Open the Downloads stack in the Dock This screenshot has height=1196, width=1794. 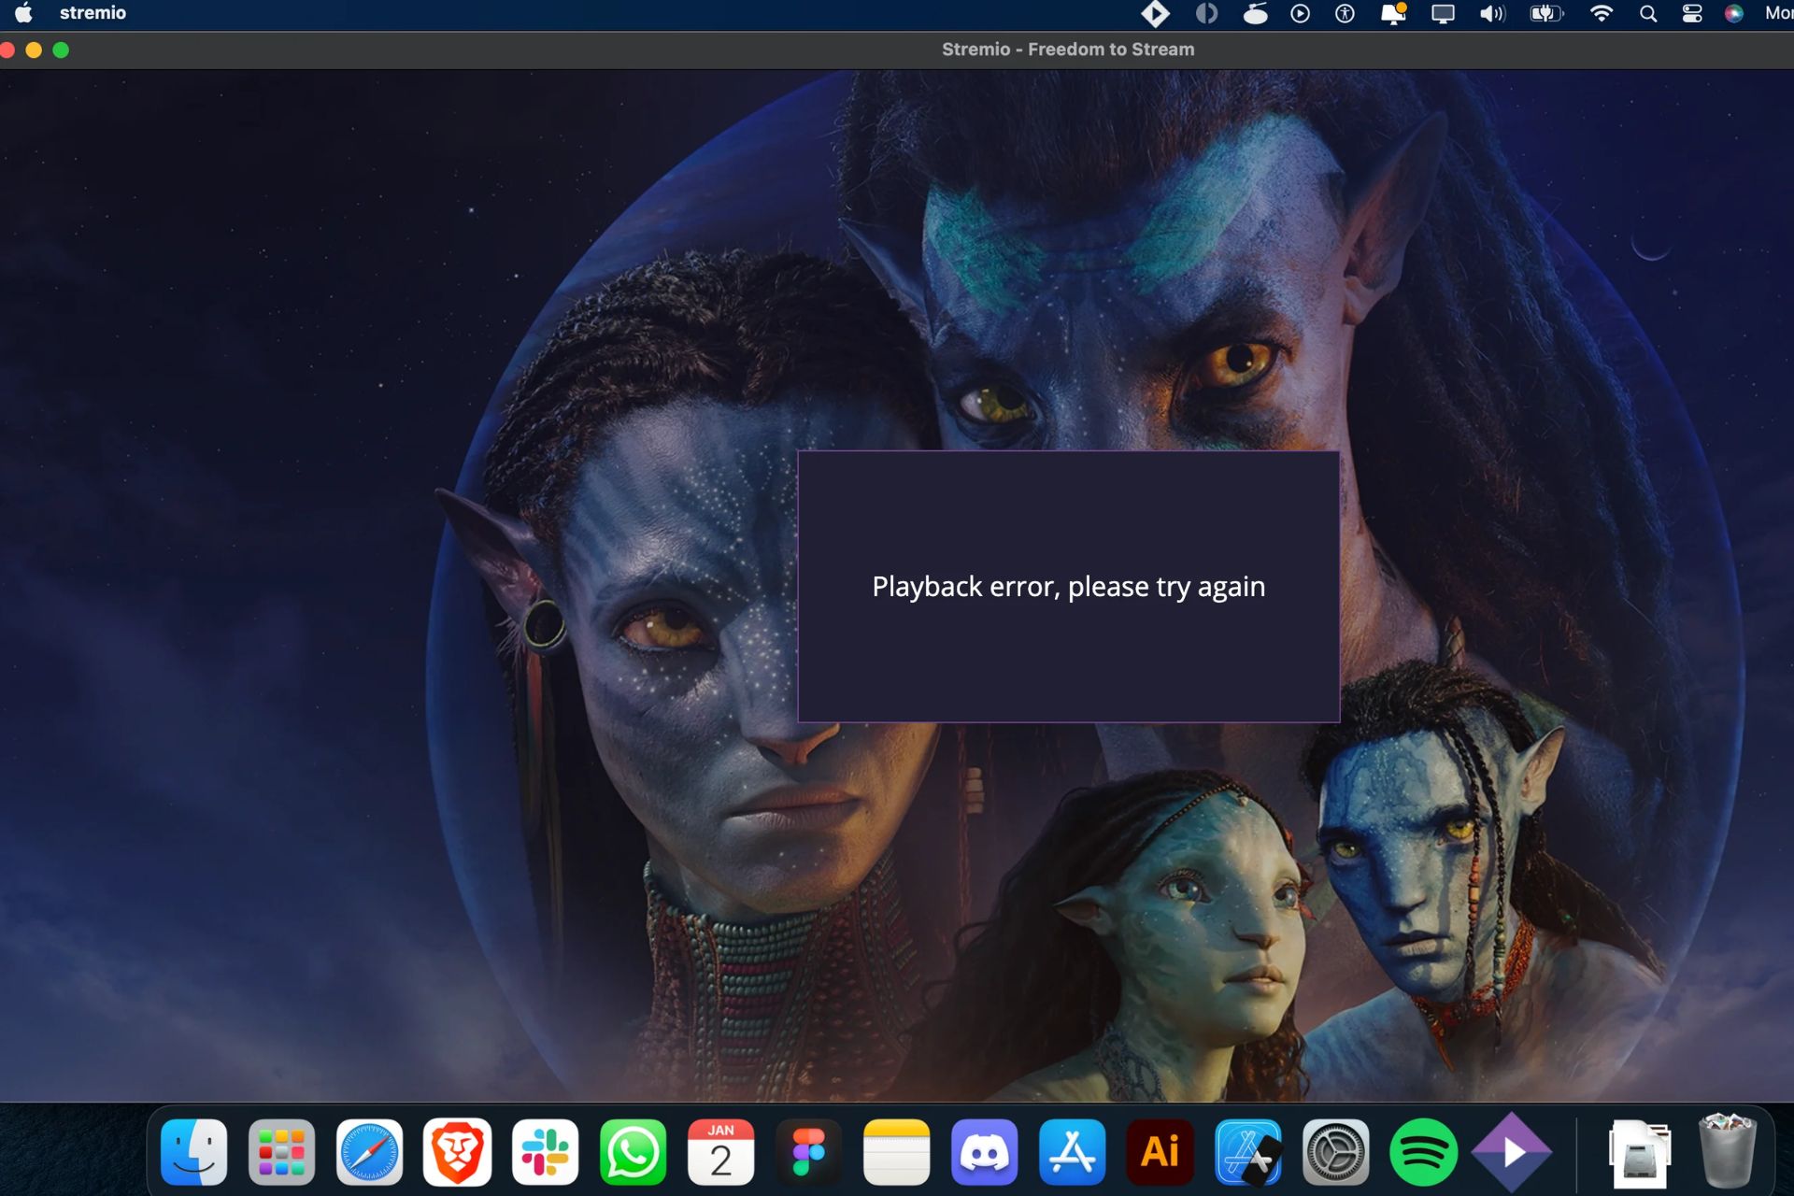pos(1640,1152)
